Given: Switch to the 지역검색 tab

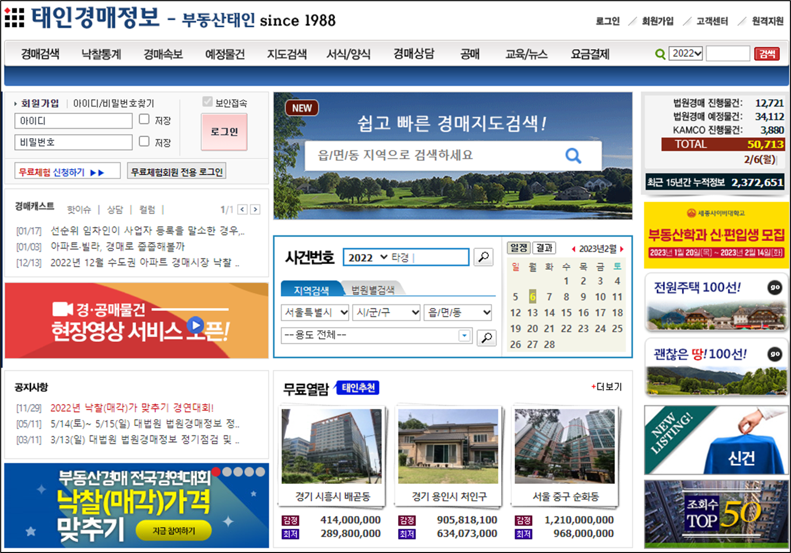Looking at the screenshot, I should (311, 289).
